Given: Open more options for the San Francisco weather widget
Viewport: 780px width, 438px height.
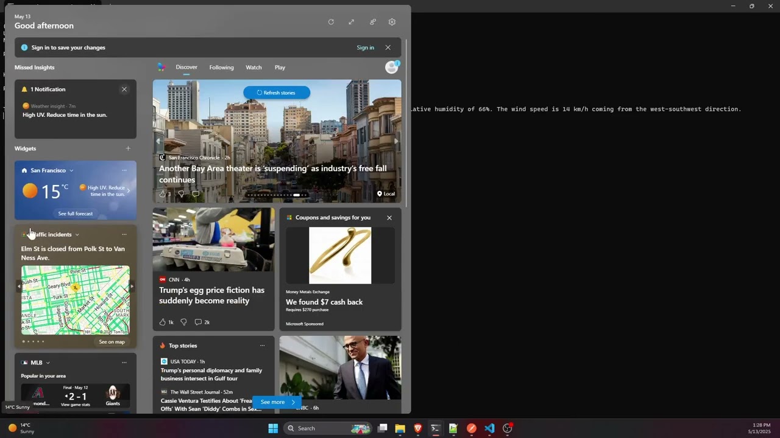Looking at the screenshot, I should 124,170.
